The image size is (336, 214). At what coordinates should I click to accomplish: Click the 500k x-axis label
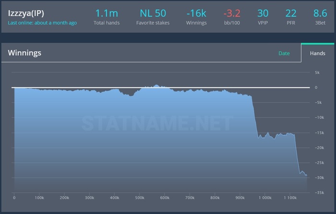coord(140,198)
